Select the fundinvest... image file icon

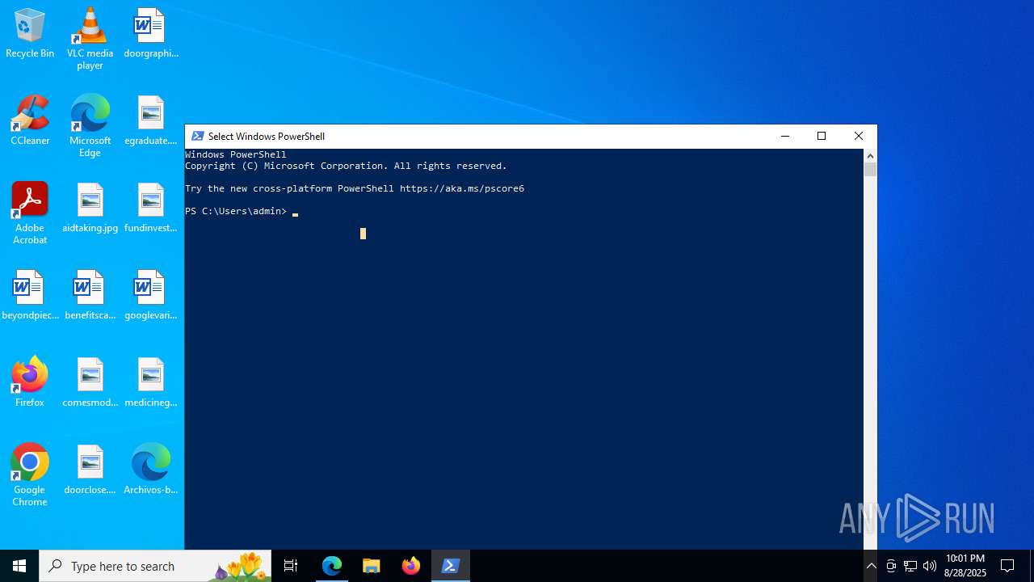(x=150, y=209)
